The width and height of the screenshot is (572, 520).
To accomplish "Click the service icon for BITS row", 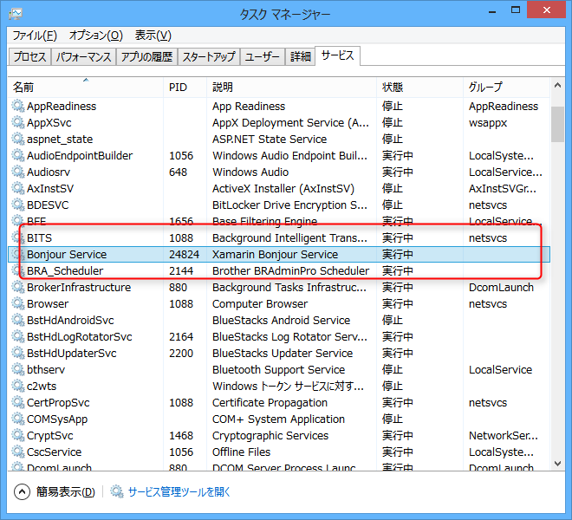I will click(18, 238).
